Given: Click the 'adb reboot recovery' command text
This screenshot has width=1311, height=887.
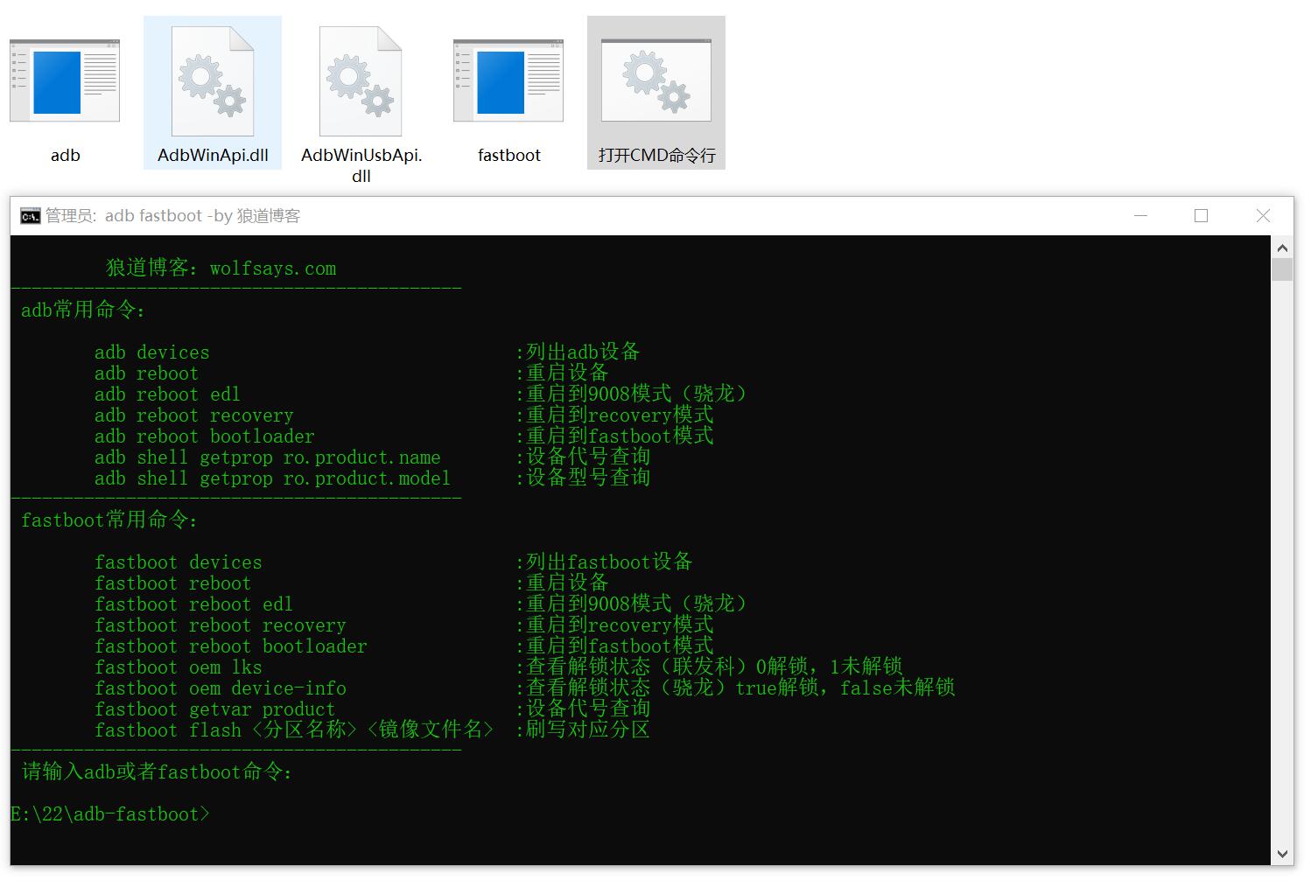Looking at the screenshot, I should 194,416.
